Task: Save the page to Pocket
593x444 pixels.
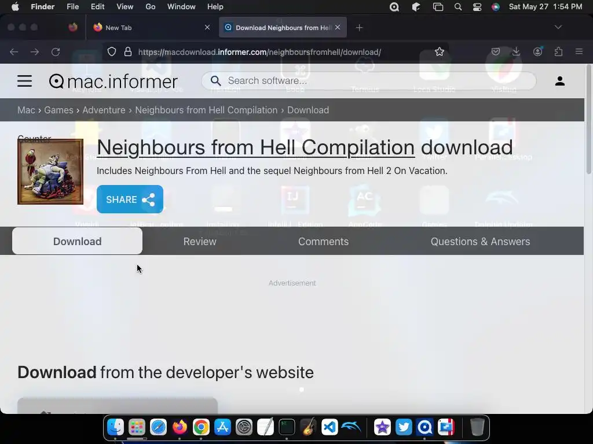Action: pos(496,51)
